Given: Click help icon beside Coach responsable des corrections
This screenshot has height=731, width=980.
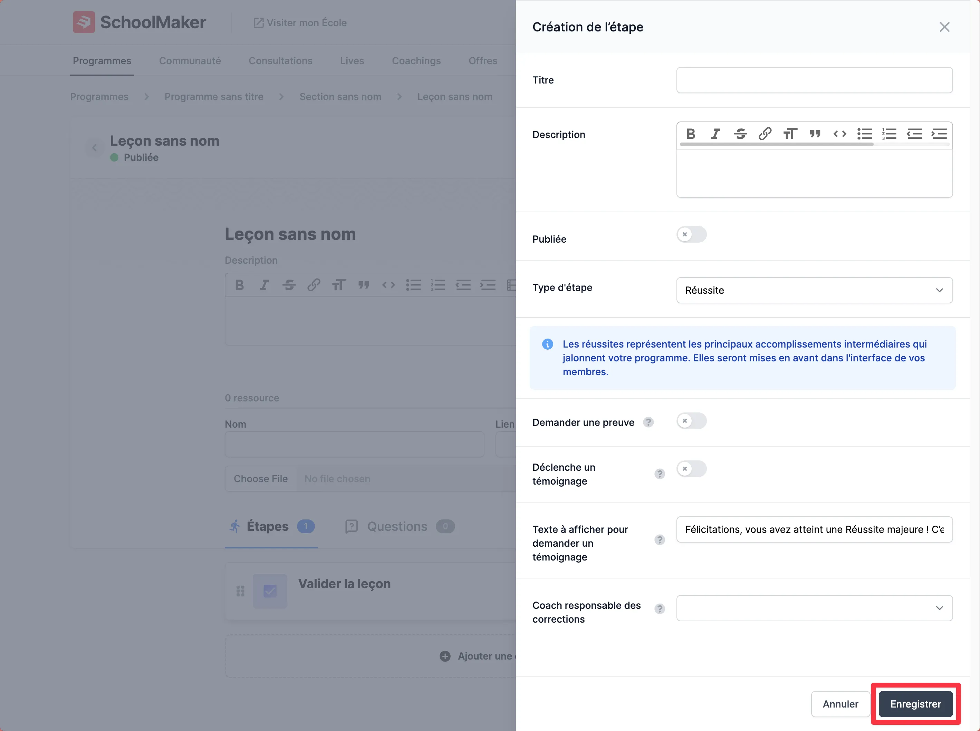Looking at the screenshot, I should (660, 609).
